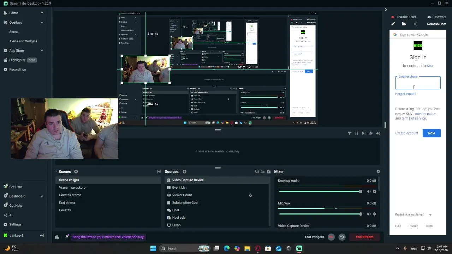
Task: Skip the current alert
Action: tap(364, 133)
